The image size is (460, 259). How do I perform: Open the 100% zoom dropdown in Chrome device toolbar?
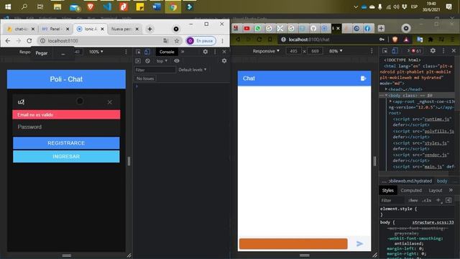(96, 52)
